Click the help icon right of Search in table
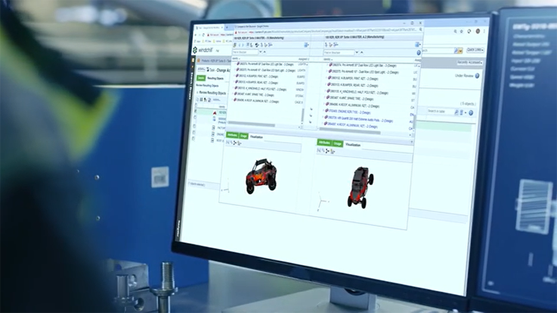Viewport: 557px width, 313px height. [471, 113]
